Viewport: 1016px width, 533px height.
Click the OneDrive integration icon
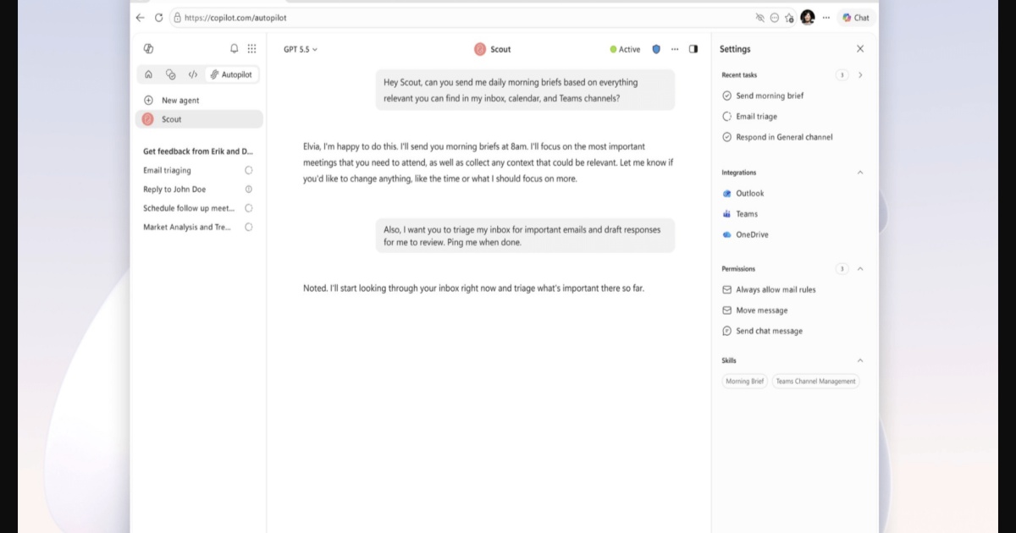[726, 234]
